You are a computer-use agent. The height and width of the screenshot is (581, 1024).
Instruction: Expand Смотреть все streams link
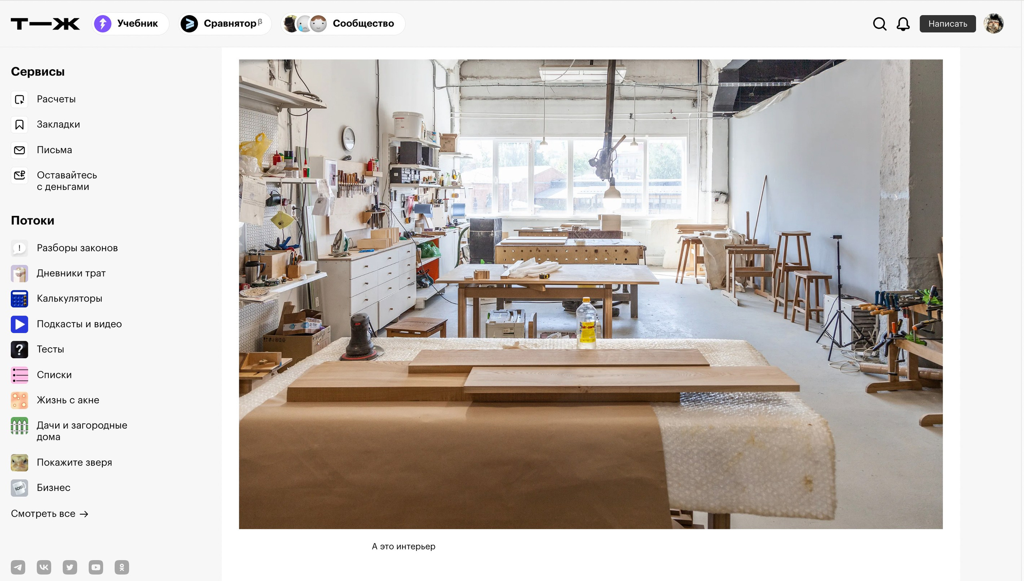coord(50,513)
